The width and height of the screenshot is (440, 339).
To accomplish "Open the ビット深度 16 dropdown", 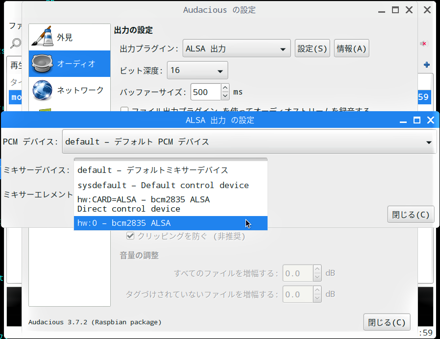I will 197,70.
